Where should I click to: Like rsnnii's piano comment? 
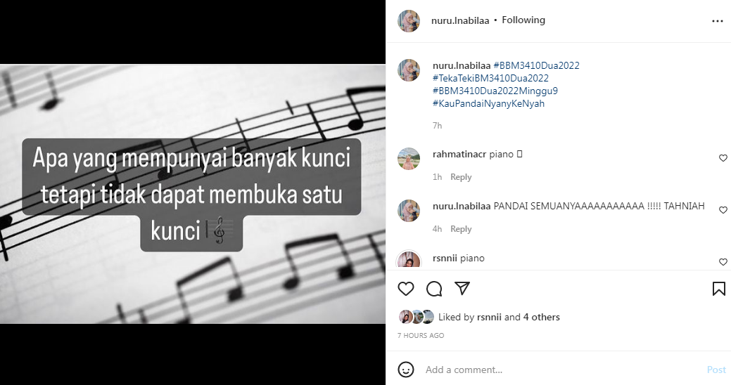point(723,262)
